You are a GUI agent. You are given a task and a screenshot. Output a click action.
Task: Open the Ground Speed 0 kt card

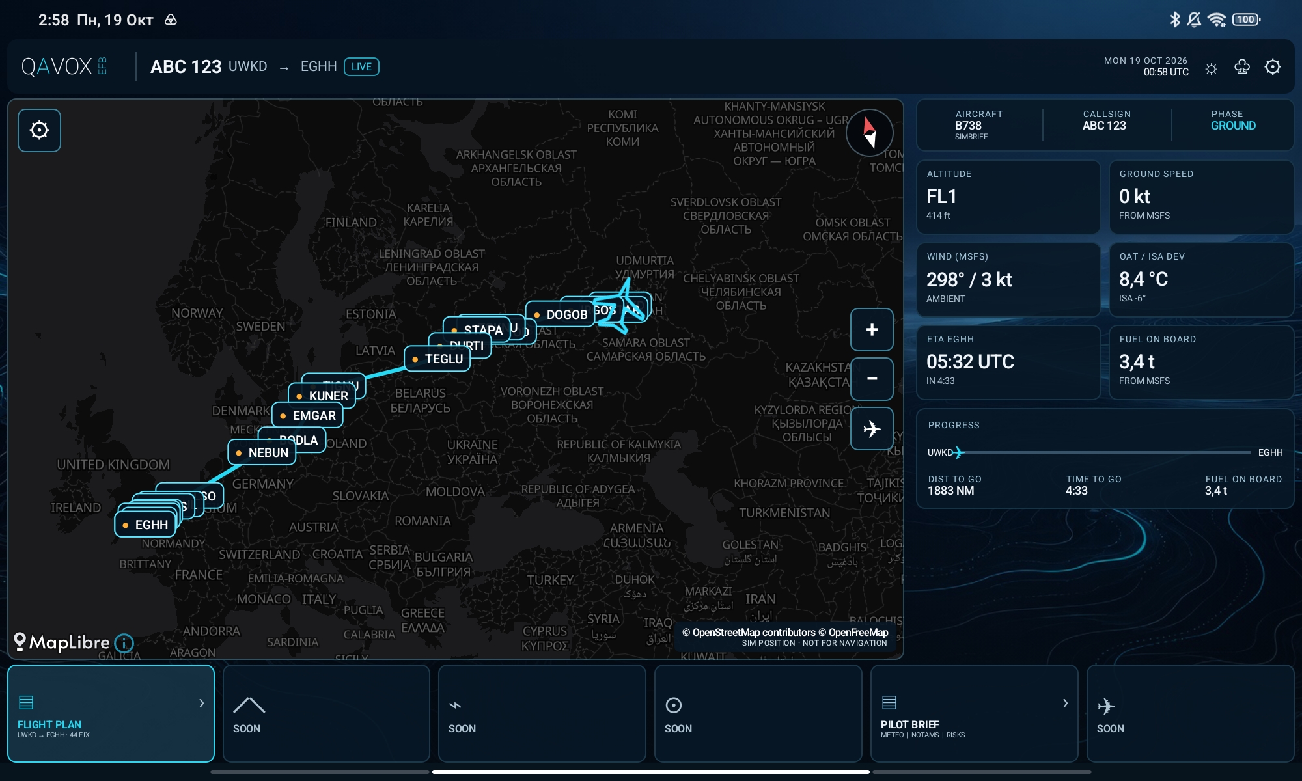tap(1201, 197)
